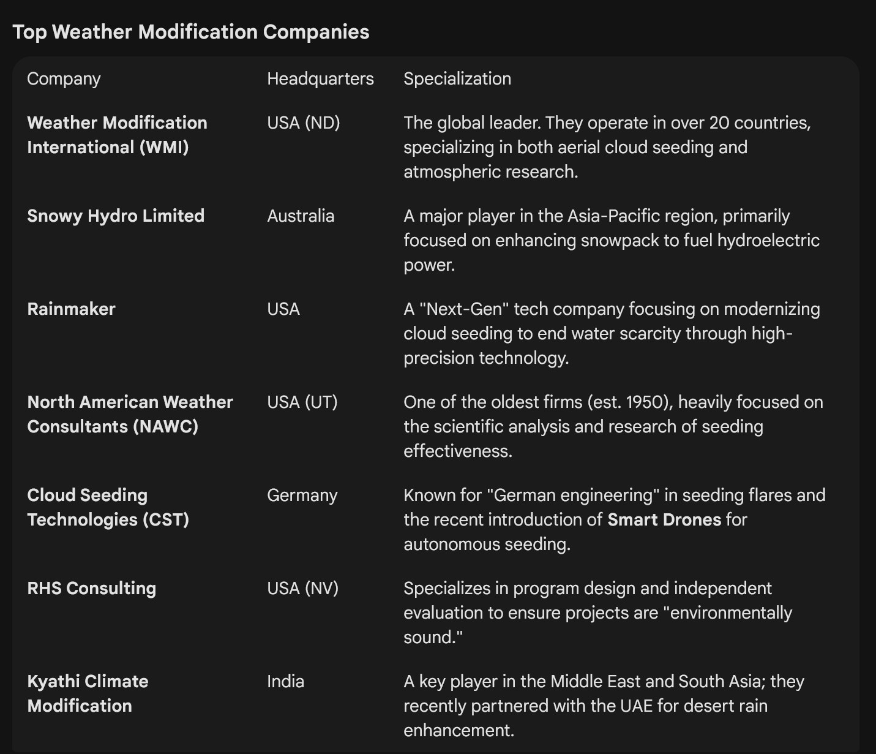Screen dimensions: 876x754
Task: Select the "India" headquarters cell
Action: pyautogui.click(x=285, y=681)
